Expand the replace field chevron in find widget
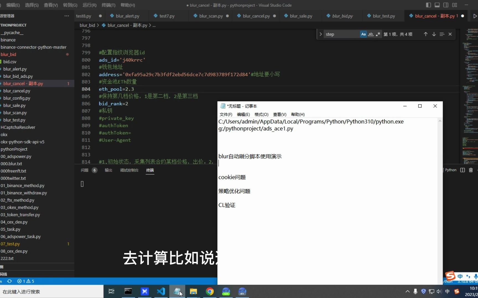Image resolution: width=478 pixels, height=298 pixels. (x=321, y=34)
